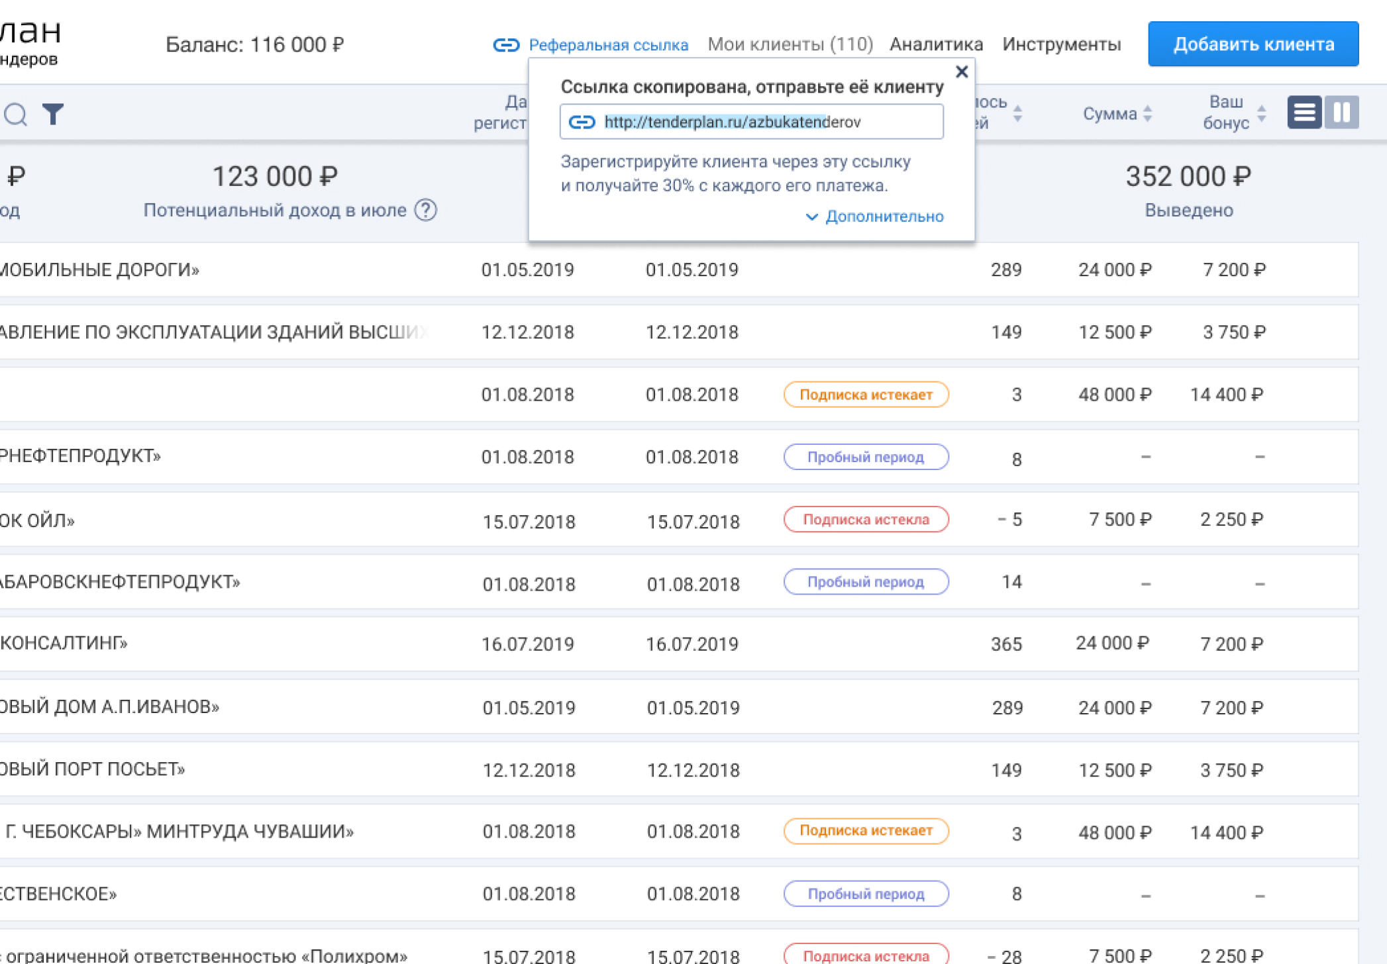Switch to list view layout icon
1387x964 pixels.
click(1304, 112)
